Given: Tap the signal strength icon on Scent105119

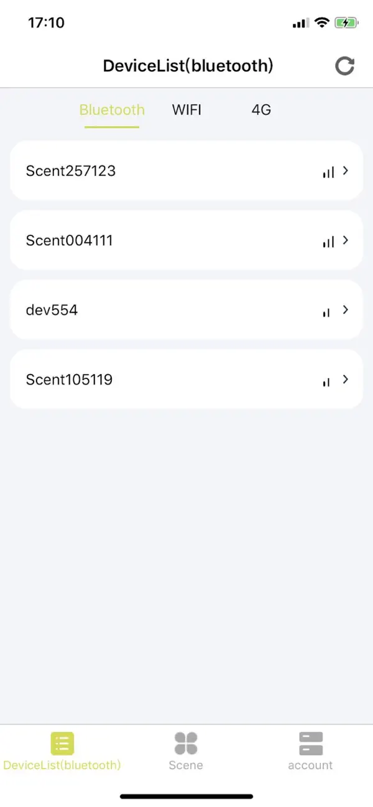Looking at the screenshot, I should [326, 380].
